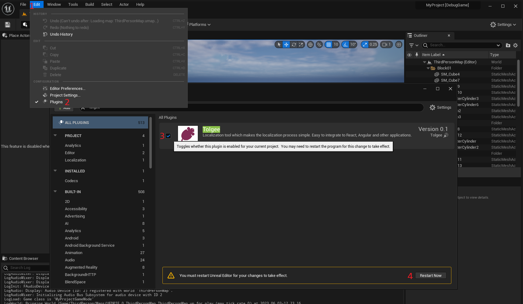The image size is (523, 304).
Task: Open the Platforms dropdown
Action: 199,24
